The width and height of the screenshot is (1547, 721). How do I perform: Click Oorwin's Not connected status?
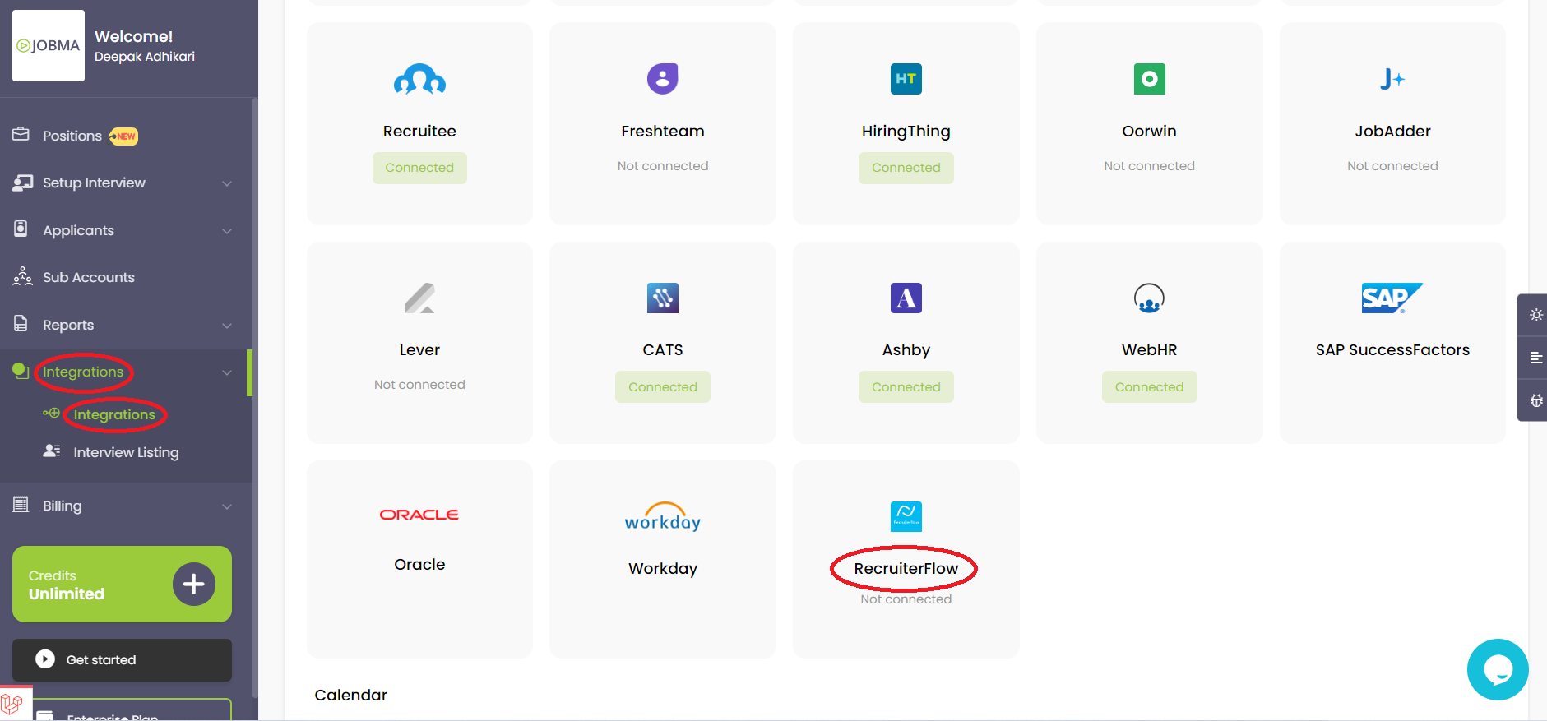(1150, 166)
